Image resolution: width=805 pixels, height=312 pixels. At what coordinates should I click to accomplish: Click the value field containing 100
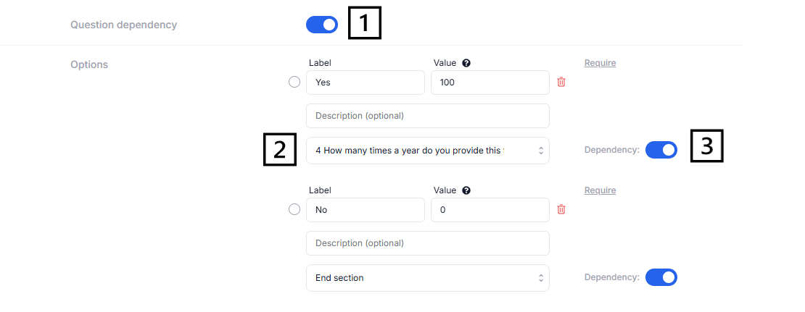coord(490,83)
